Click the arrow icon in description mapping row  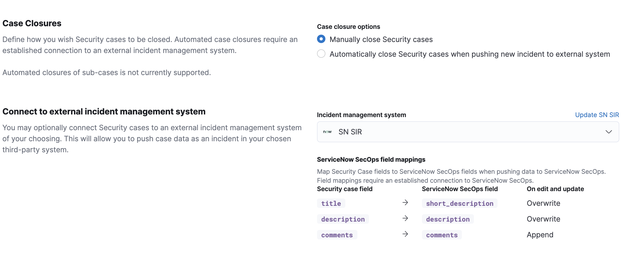point(405,218)
